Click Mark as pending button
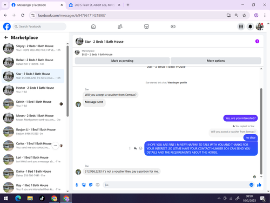 click(x=122, y=61)
